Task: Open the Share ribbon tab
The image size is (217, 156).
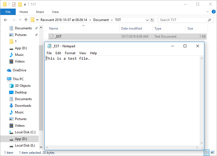Action: click(x=40, y=12)
